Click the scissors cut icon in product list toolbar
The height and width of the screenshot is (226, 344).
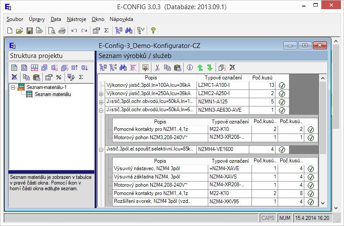157,68
